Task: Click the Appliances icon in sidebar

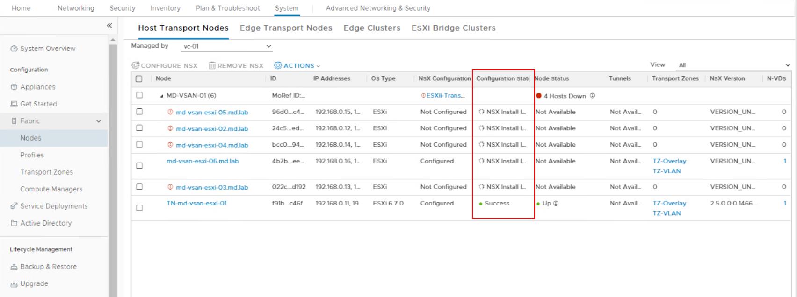Action: pyautogui.click(x=14, y=87)
